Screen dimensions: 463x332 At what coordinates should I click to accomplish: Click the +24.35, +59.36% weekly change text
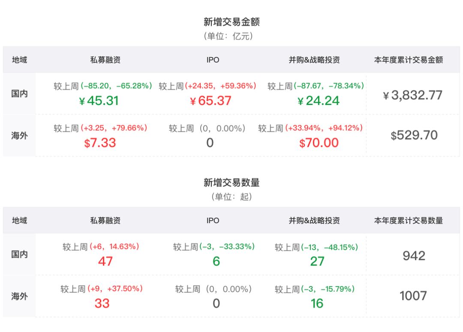click(x=221, y=86)
